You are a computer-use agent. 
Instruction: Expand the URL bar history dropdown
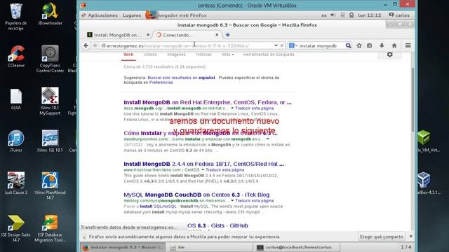(276, 45)
